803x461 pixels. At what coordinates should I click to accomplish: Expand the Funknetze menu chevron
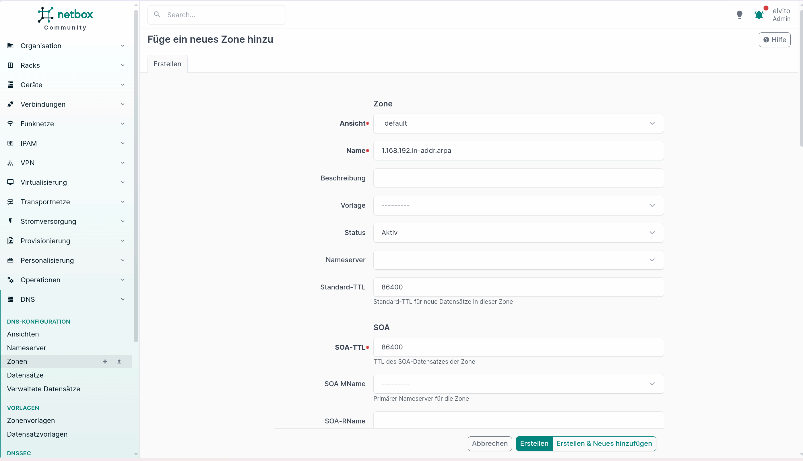[123, 124]
